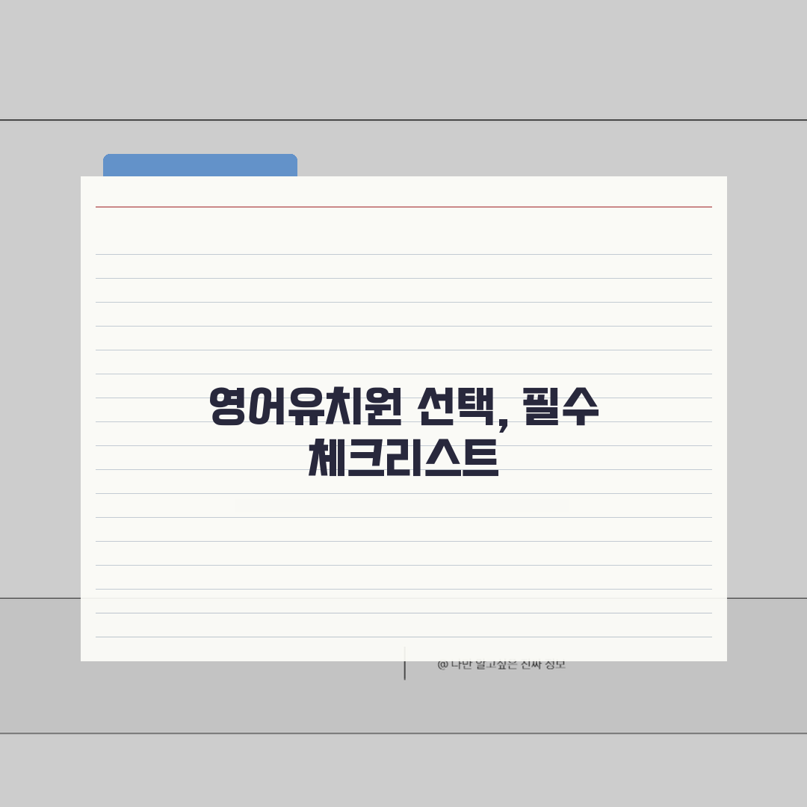Select the blue folder tab above the note card
This screenshot has height=807, width=807.
coord(200,165)
